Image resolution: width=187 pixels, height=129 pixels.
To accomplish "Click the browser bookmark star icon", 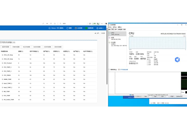I will point(90,23).
